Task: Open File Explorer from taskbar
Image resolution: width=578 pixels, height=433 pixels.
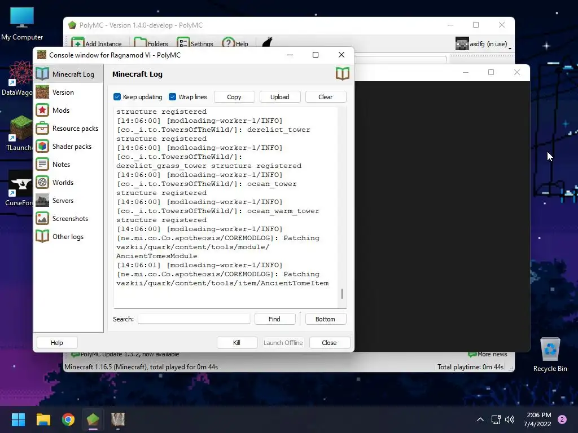Action: coord(43,419)
